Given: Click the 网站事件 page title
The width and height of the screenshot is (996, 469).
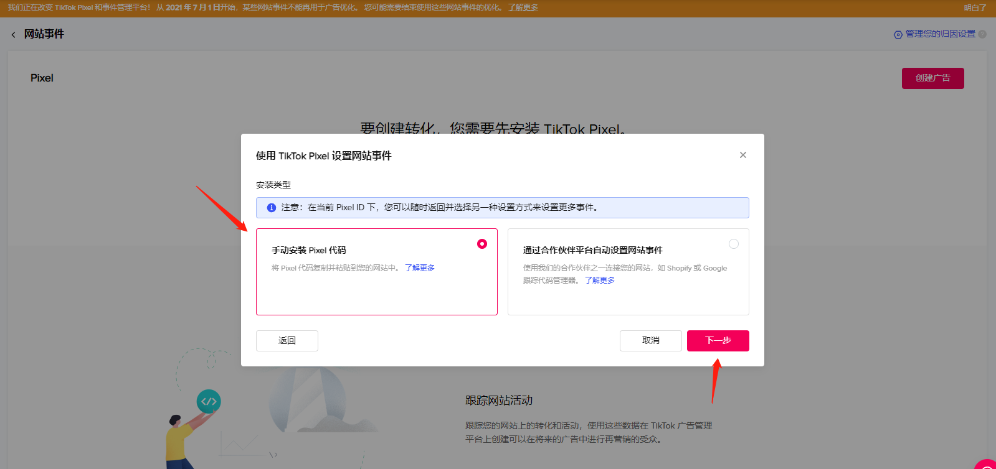Looking at the screenshot, I should coord(44,34).
